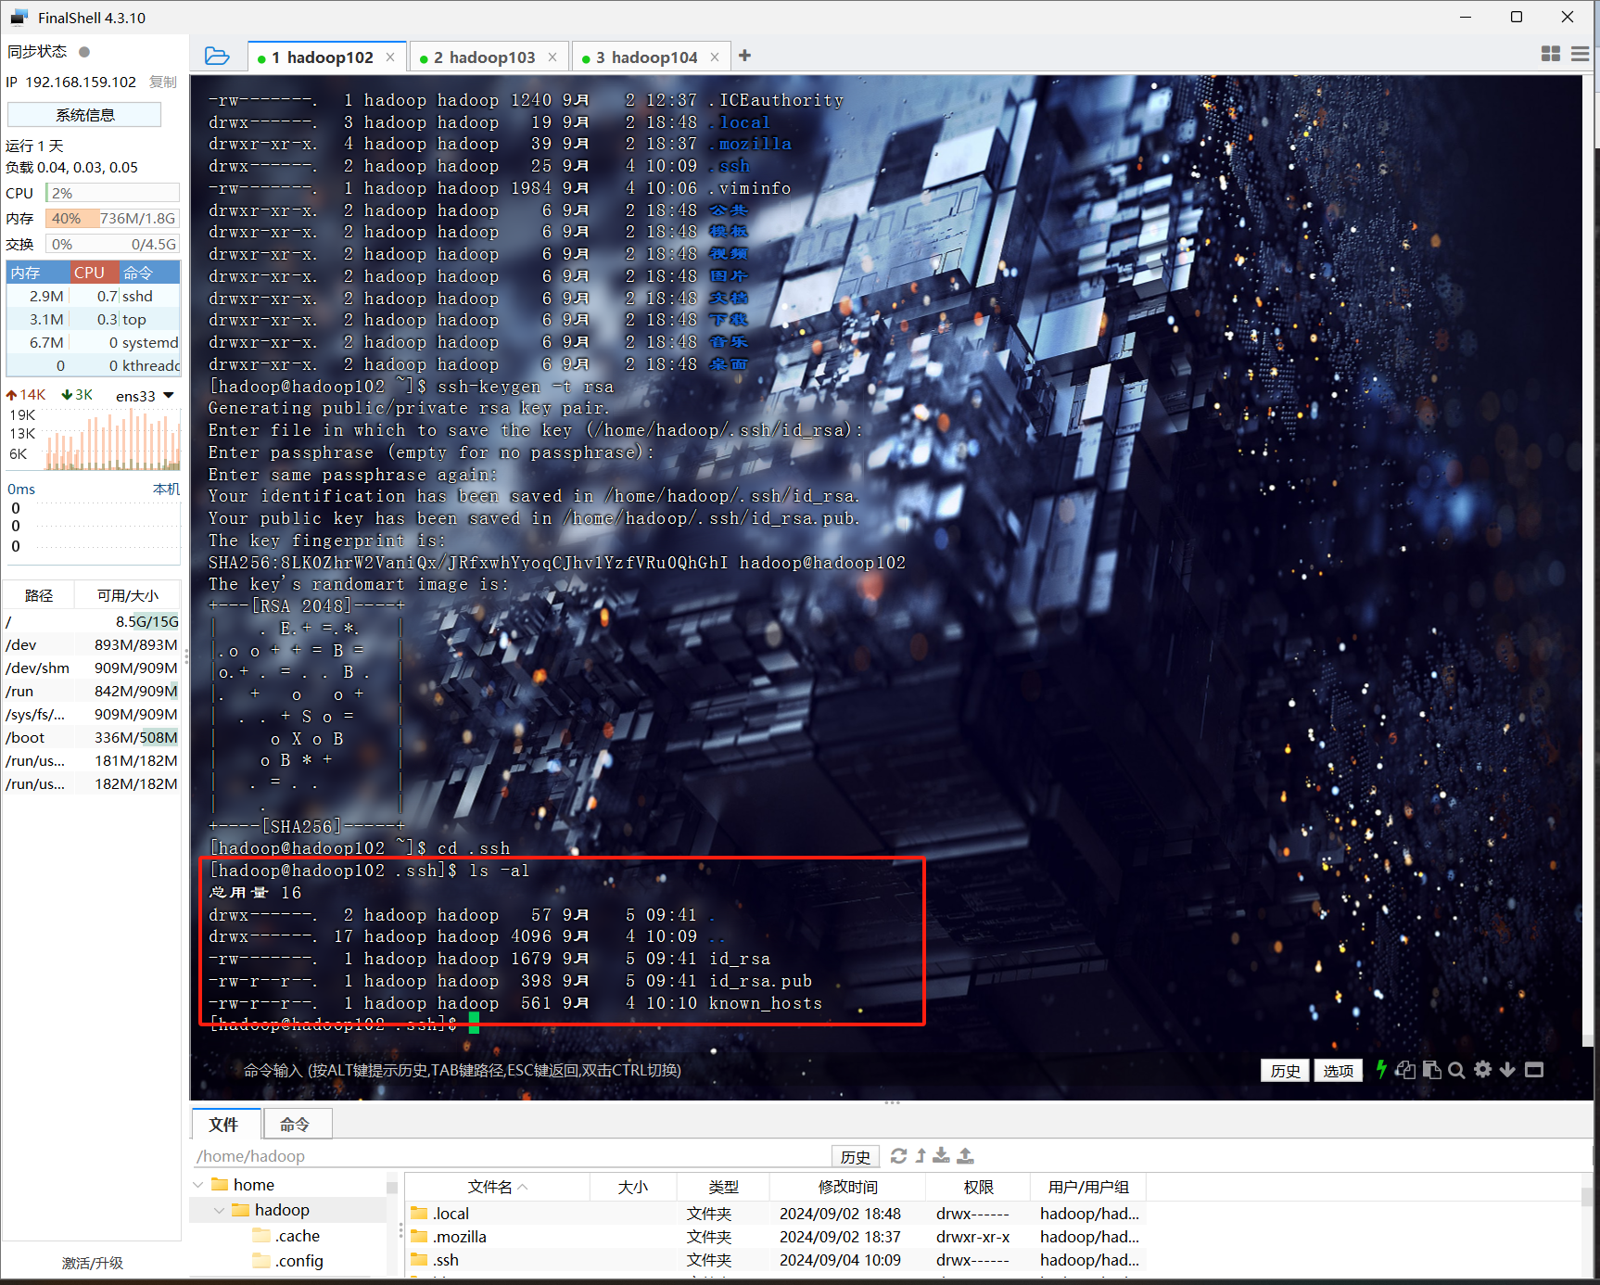1600x1285 pixels.
Task: Click the 复制 IP link
Action: coord(163,82)
